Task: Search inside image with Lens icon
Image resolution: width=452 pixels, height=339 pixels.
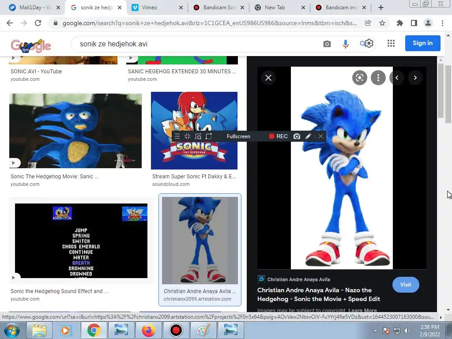Action: [x=359, y=78]
